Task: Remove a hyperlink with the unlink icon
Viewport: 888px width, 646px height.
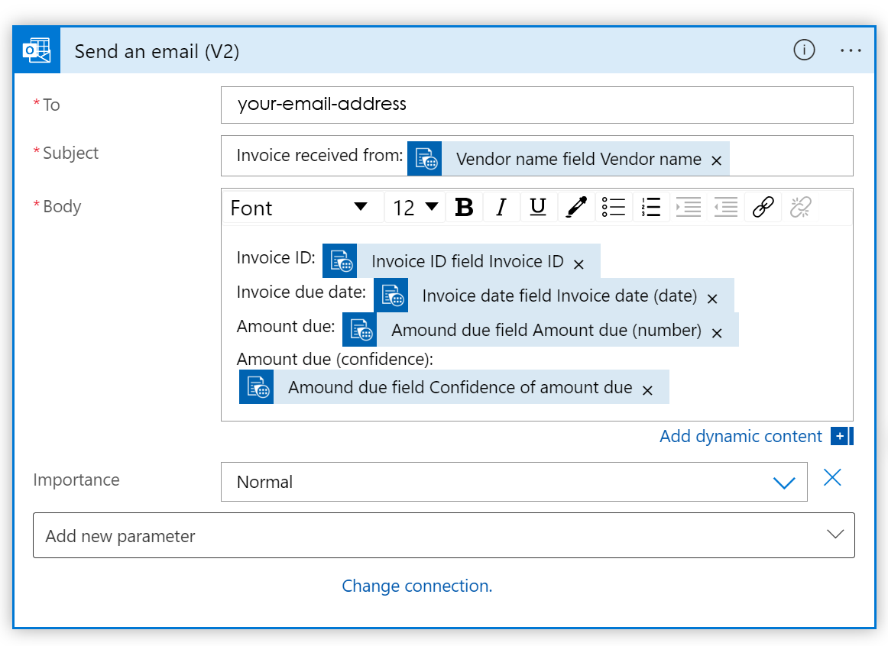Action: (x=800, y=206)
